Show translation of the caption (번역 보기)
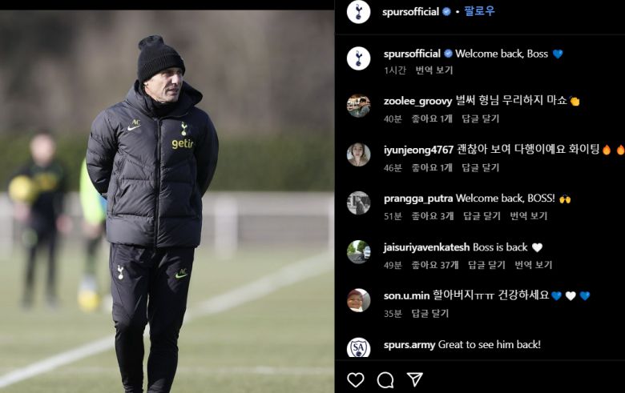The height and width of the screenshot is (393, 625). (x=434, y=70)
